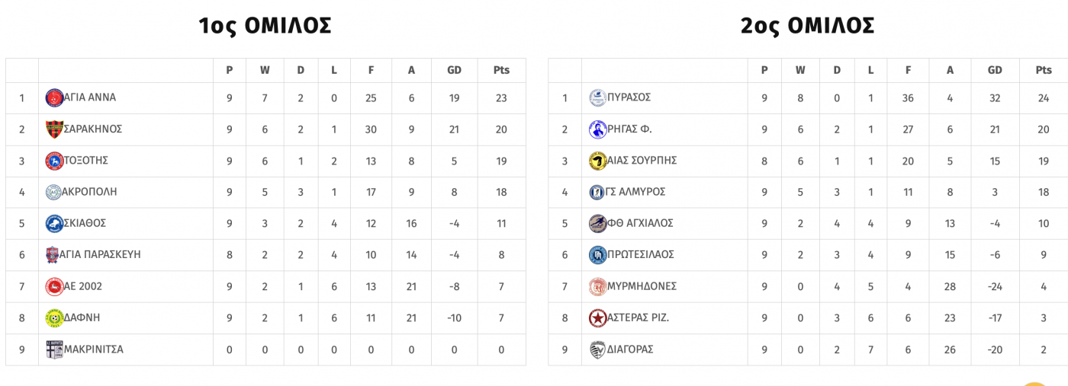The width and height of the screenshot is (1068, 386).
Task: Click the ΑΙΑΣ ΣΟΥΡΠΗΣ yellow team badge
Action: pyautogui.click(x=597, y=161)
